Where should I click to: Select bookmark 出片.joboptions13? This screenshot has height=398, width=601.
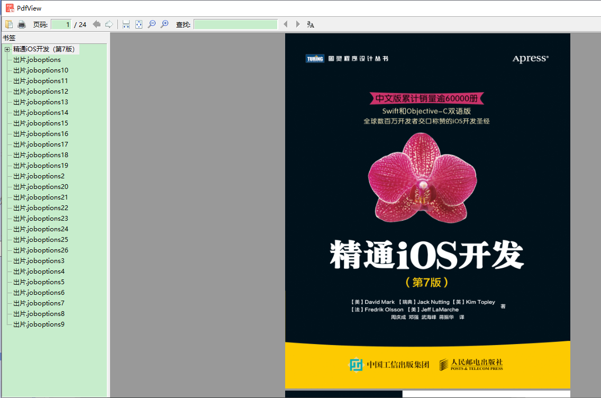41,102
